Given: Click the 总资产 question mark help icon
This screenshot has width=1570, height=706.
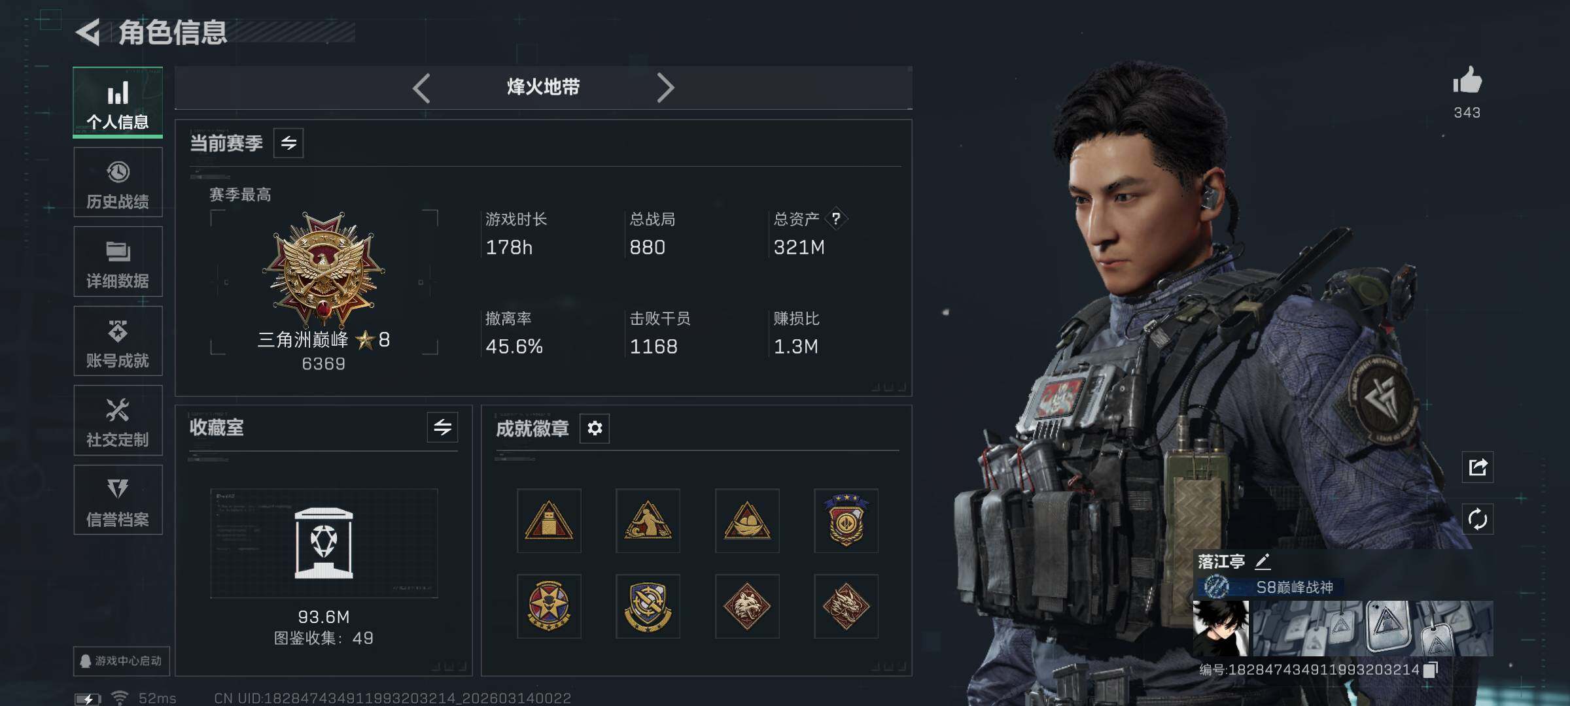Looking at the screenshot, I should click(x=836, y=219).
